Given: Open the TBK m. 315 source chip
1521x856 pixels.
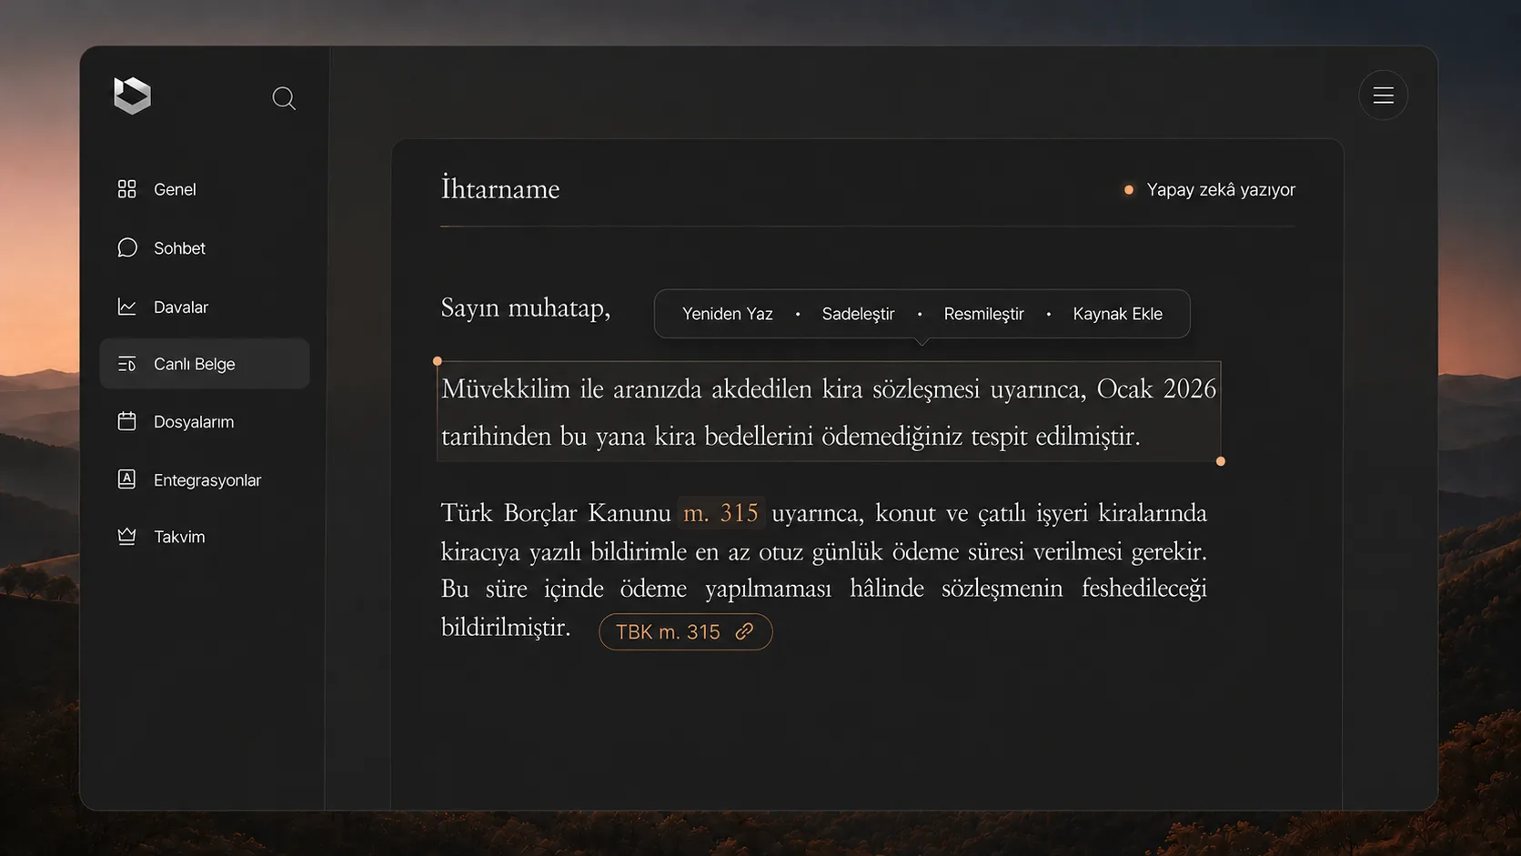Looking at the screenshot, I should [685, 631].
